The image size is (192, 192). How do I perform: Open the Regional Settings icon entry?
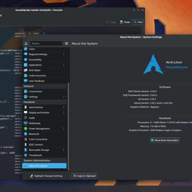(26, 54)
